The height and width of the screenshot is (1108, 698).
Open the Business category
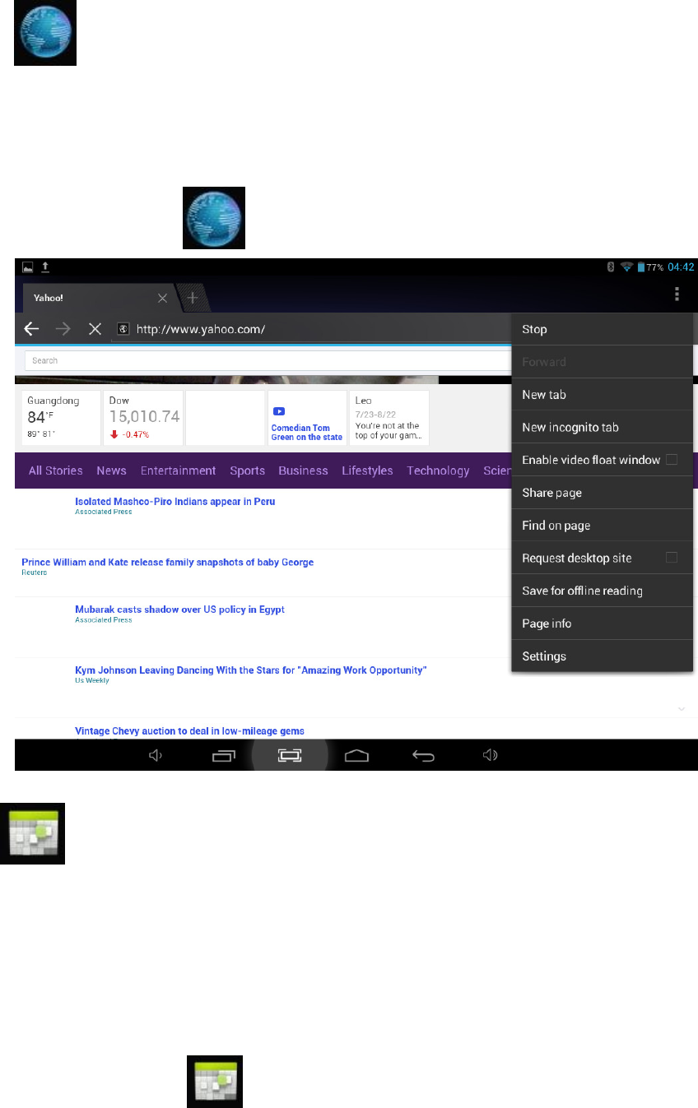[303, 471]
